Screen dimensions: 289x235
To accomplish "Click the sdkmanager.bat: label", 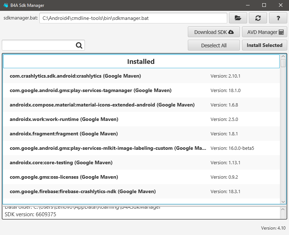I will [x=21, y=18].
